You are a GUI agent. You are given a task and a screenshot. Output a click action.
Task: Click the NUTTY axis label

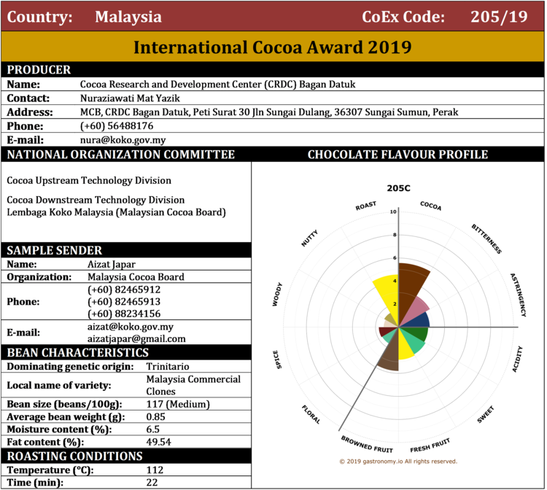pos(309,238)
